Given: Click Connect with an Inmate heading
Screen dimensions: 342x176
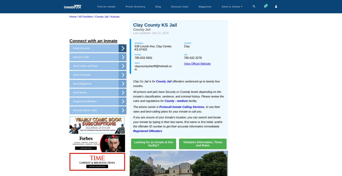Looking at the screenshot, I should 93,41.
